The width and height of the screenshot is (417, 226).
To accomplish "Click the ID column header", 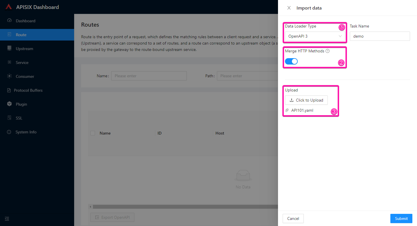I will pos(160,133).
